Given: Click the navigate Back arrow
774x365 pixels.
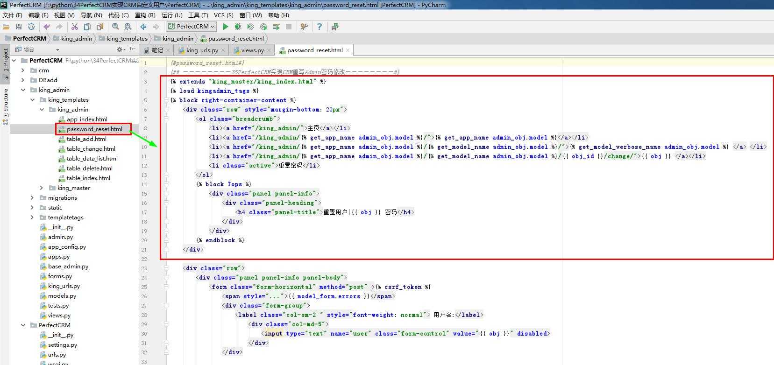Looking at the screenshot, I should click(x=143, y=27).
